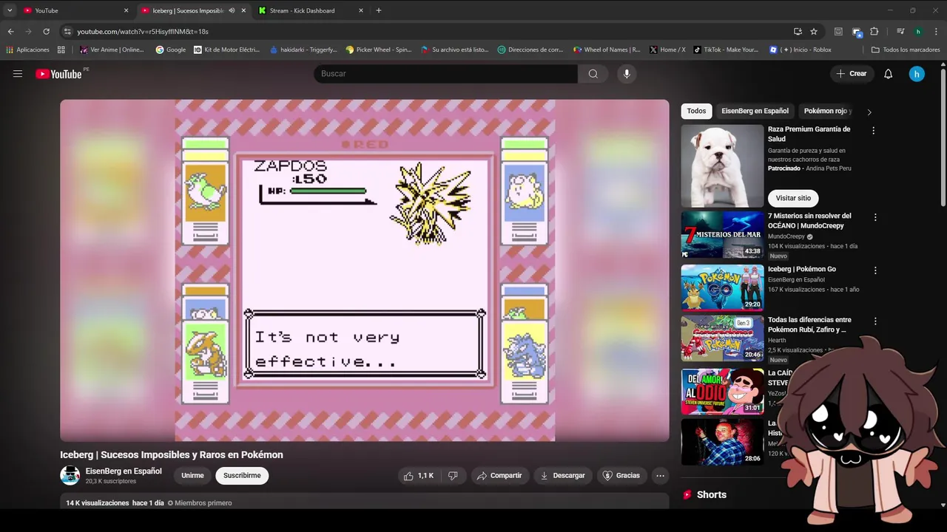Open Ver Anime Online bookmark
This screenshot has width=947, height=532.
(x=112, y=50)
